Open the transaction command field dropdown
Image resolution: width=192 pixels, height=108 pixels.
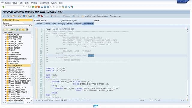23,7
